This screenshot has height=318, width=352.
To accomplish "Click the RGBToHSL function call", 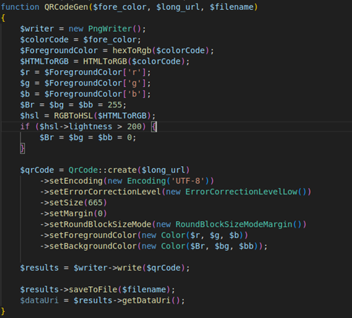I will pos(74,115).
